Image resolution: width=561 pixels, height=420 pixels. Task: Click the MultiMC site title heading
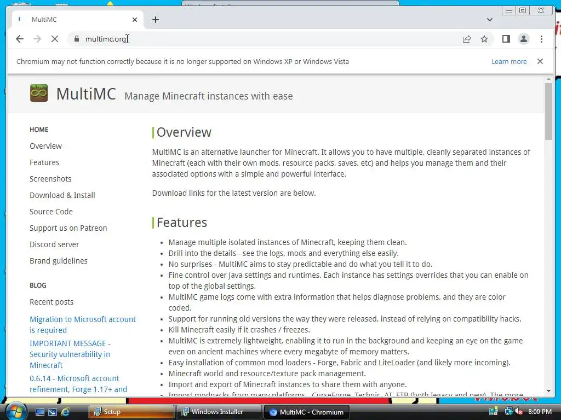click(86, 94)
